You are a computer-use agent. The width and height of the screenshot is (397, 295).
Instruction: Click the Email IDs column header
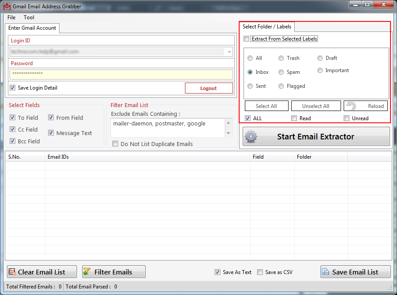click(147, 157)
